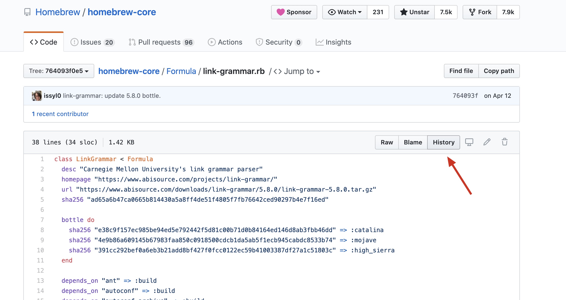Open file in GitHub Desktop icon
The height and width of the screenshot is (300, 566).
coord(469,142)
